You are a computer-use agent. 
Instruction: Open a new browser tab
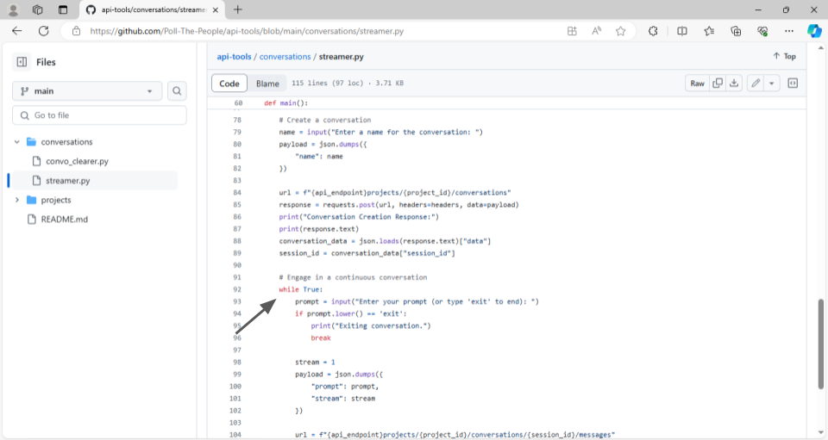point(238,9)
